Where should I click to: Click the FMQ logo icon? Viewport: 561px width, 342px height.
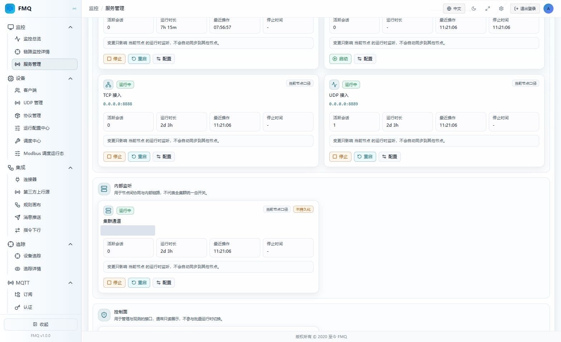tap(10, 8)
